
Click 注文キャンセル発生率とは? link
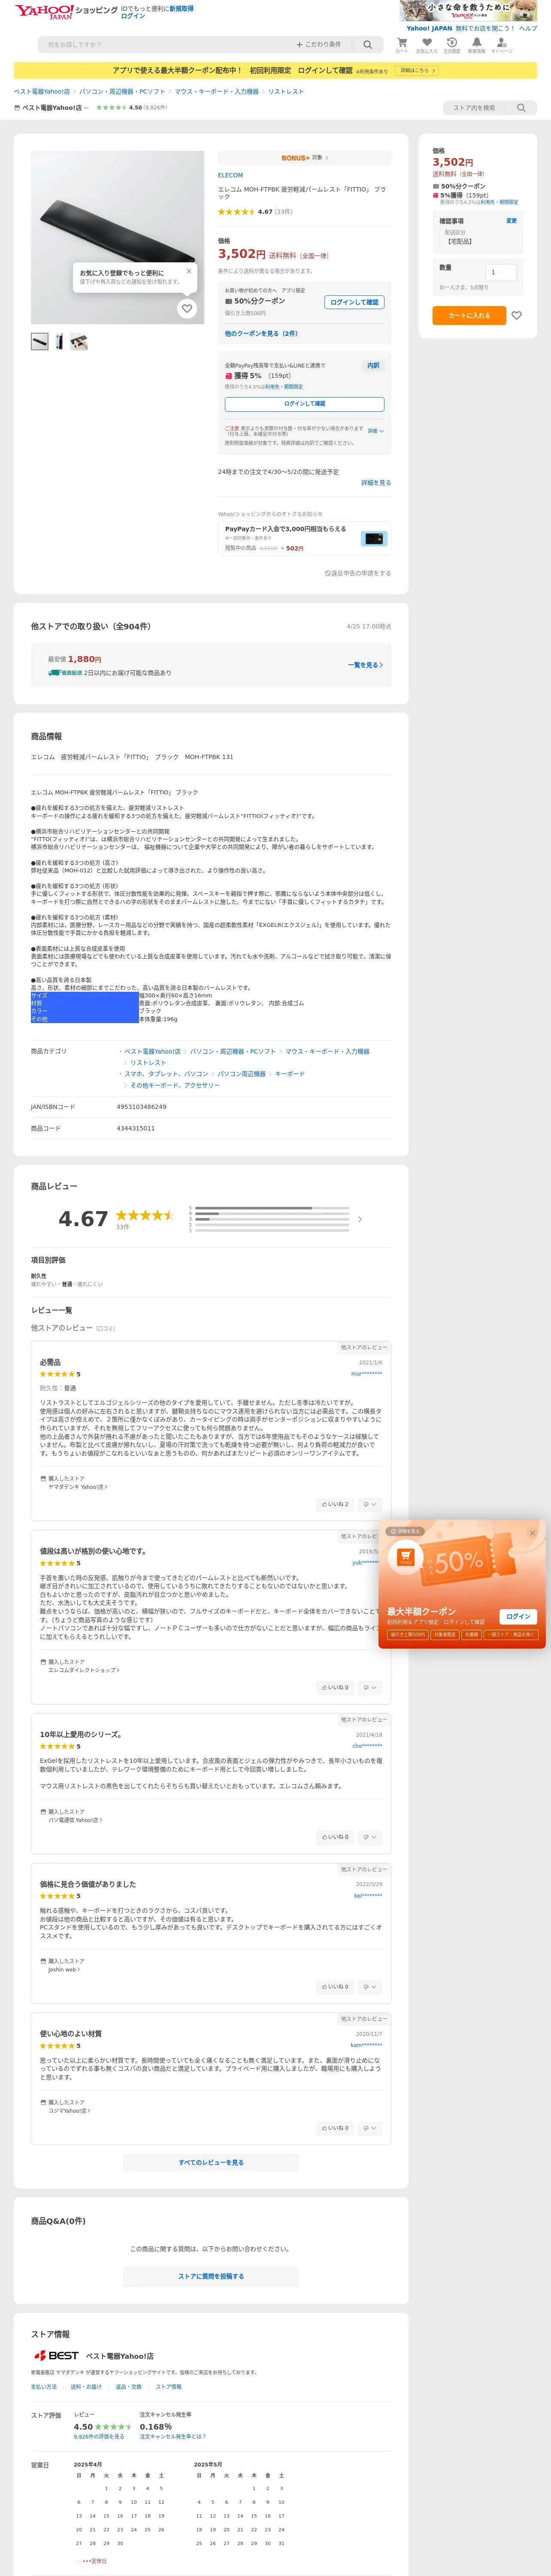point(173,2437)
